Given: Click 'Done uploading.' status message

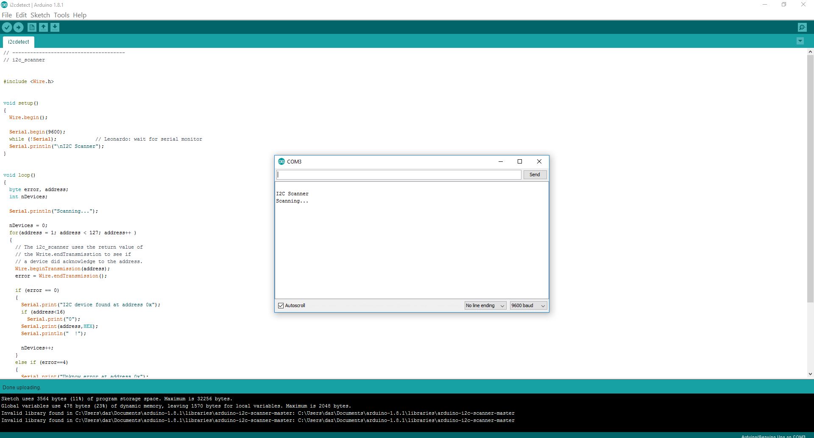Looking at the screenshot, I should tap(22, 388).
